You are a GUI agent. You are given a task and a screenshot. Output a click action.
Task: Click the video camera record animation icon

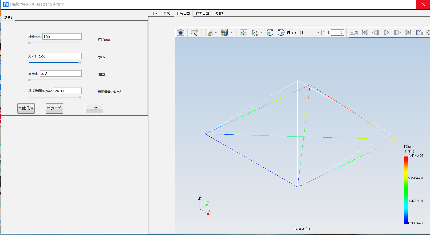click(x=353, y=32)
